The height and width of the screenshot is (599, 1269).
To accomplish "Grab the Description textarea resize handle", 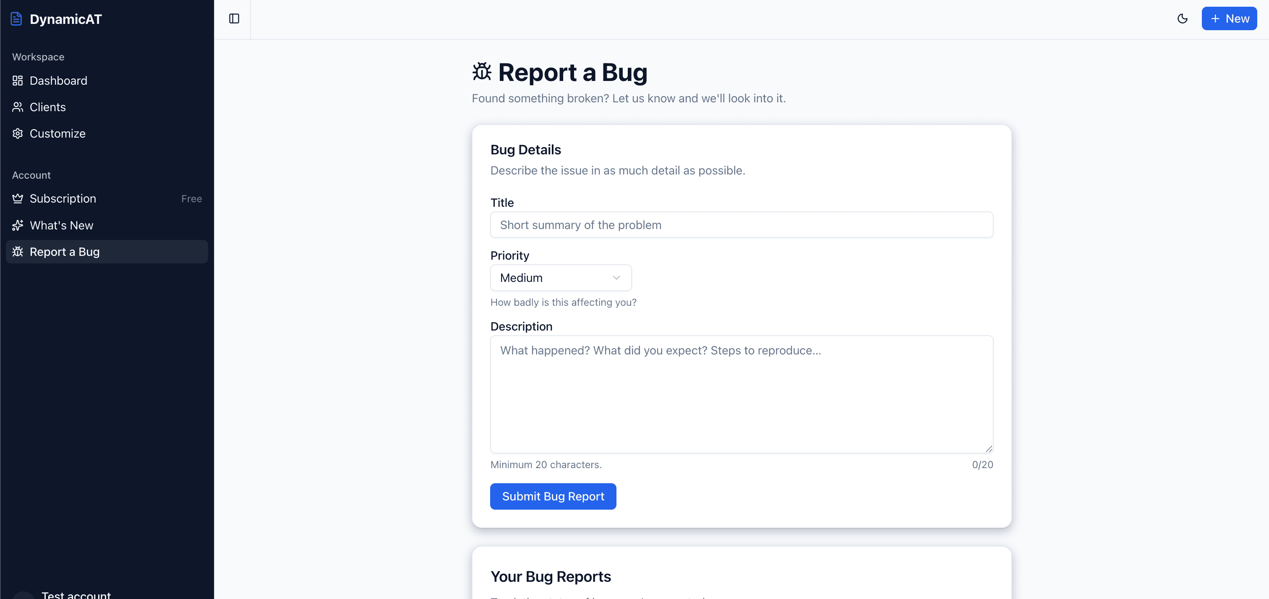I will [989, 449].
